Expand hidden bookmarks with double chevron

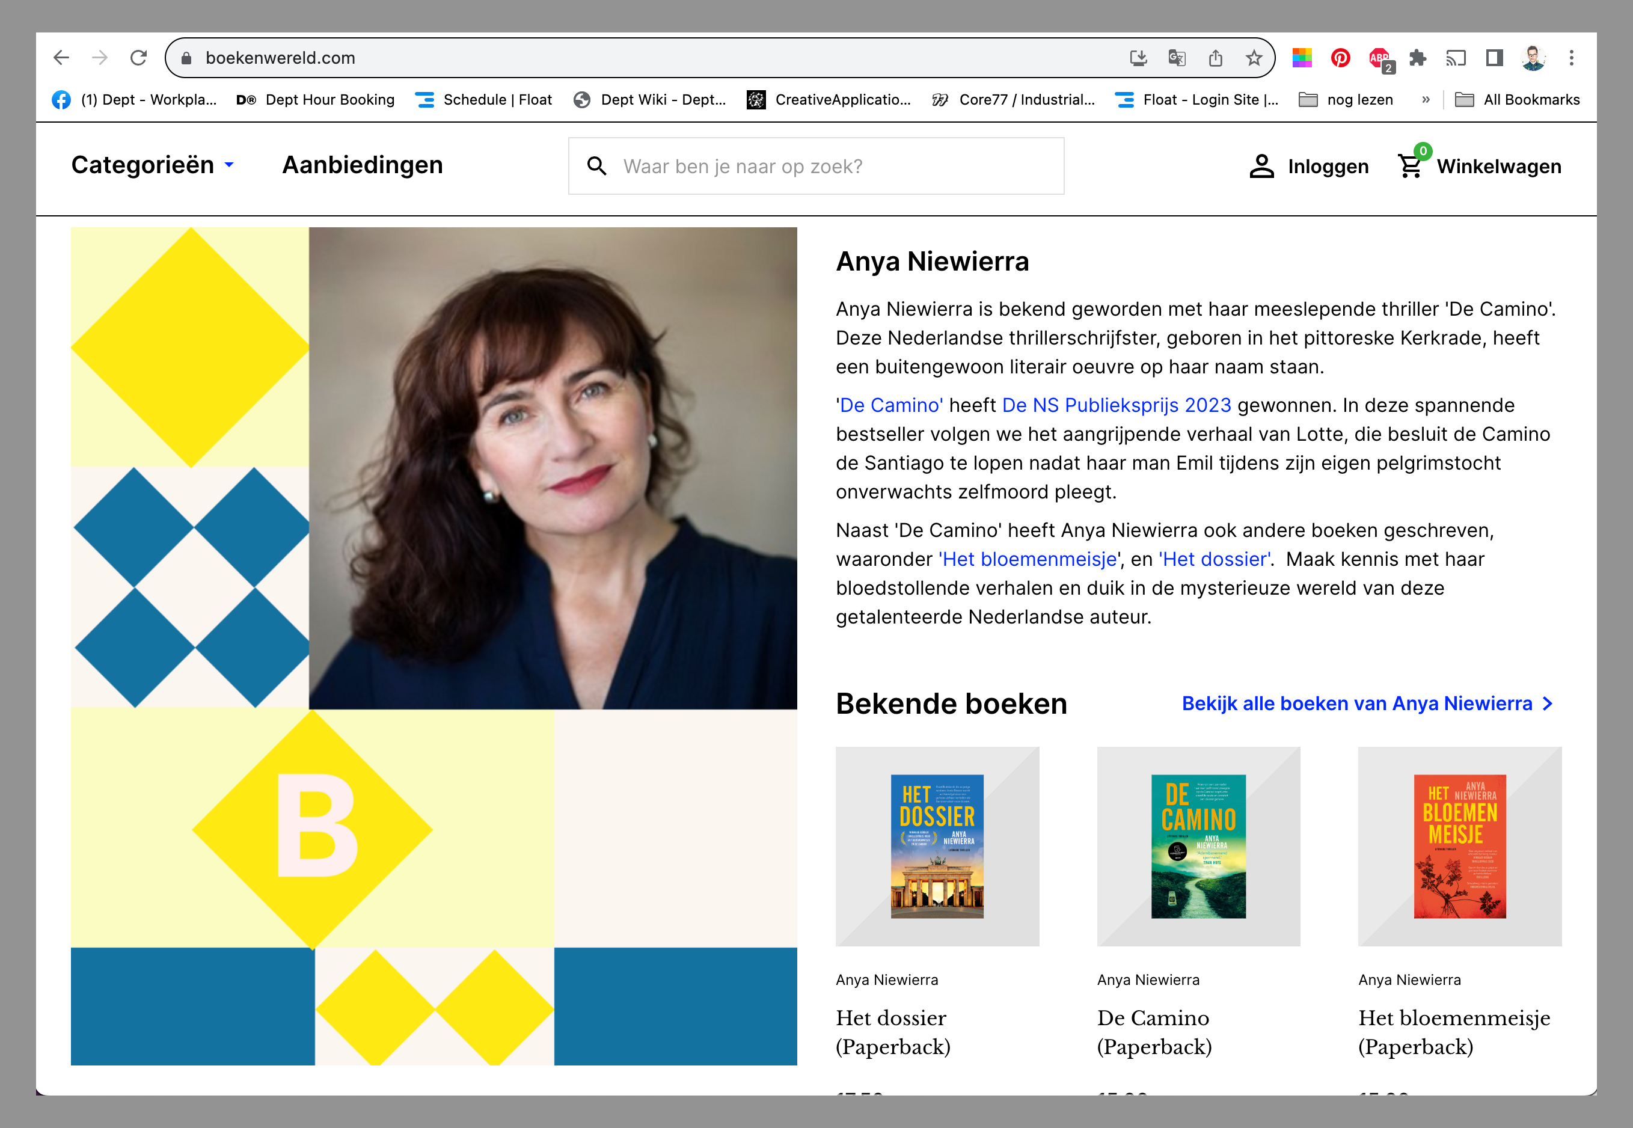(1426, 100)
